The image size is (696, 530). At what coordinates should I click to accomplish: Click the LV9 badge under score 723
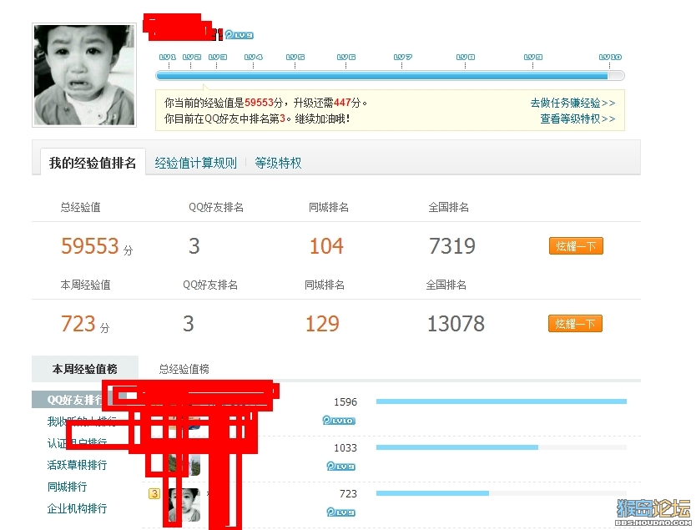click(x=340, y=512)
